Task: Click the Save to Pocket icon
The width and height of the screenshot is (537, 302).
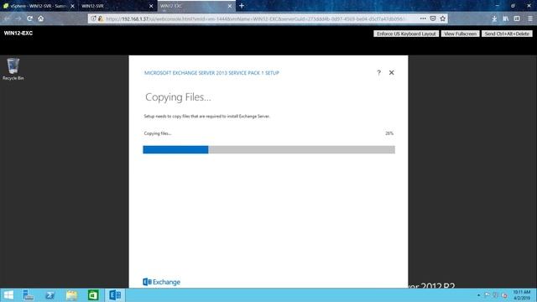Action: click(433, 18)
